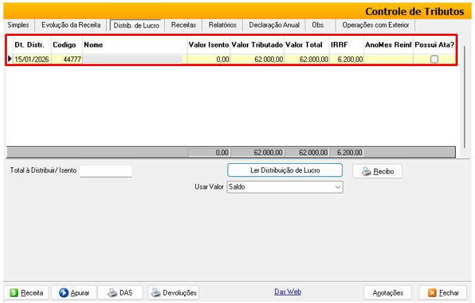Screen dimensions: 475x303
Task: Open the Declaração Anual tab
Action: (x=274, y=25)
